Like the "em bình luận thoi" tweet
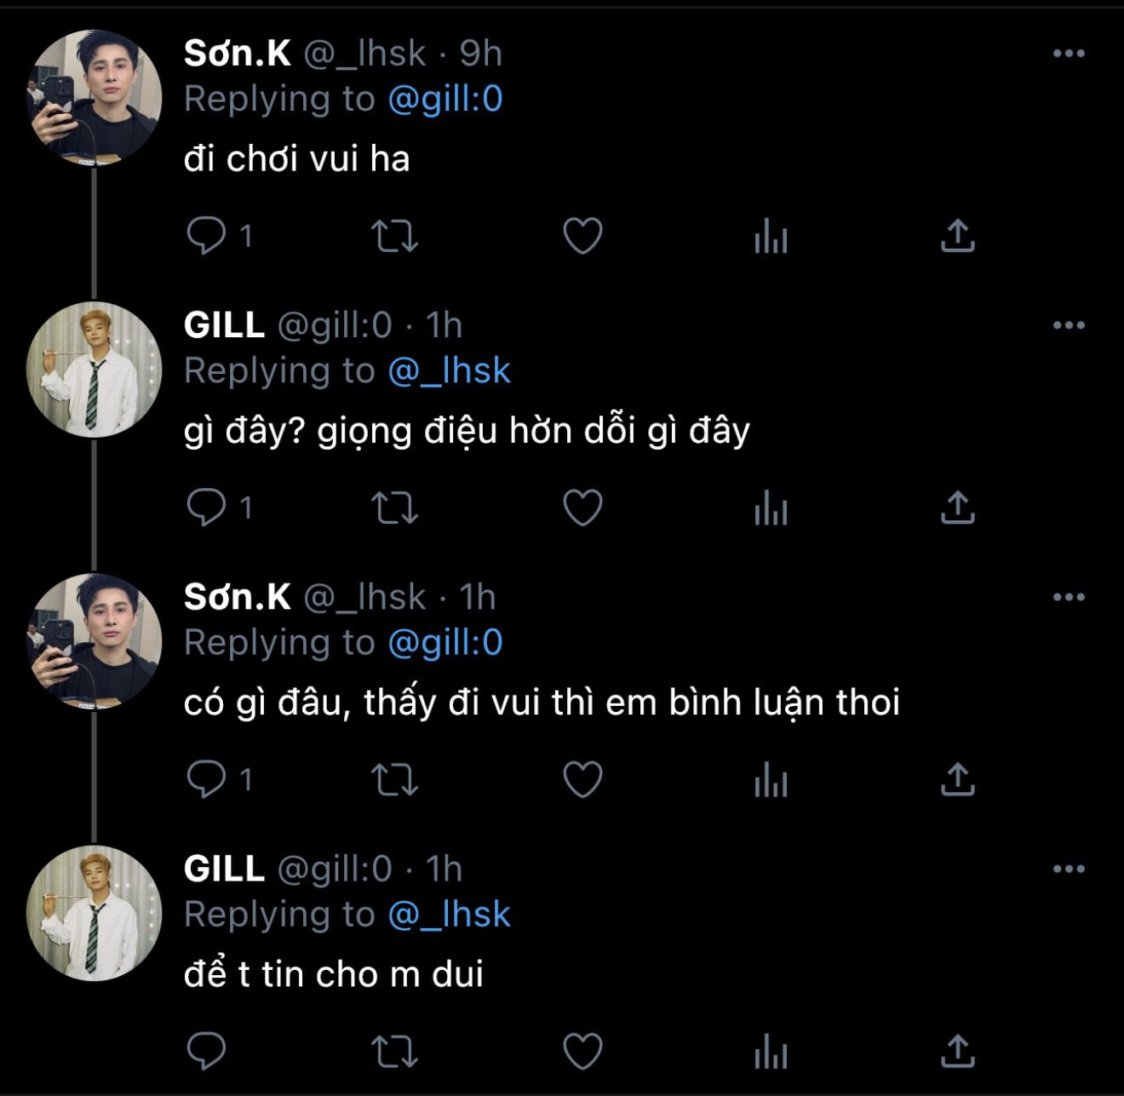Image resolution: width=1124 pixels, height=1096 pixels. 583,779
